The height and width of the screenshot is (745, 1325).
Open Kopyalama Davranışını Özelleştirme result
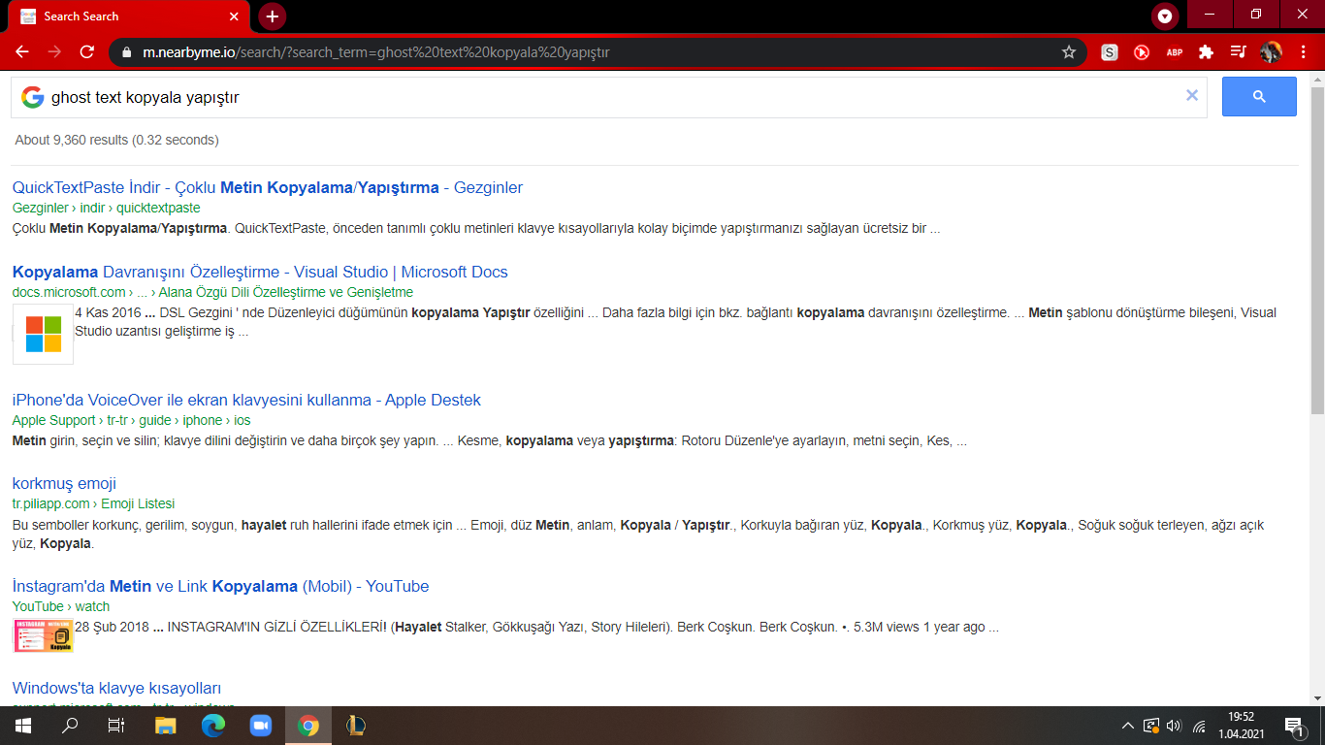coord(260,272)
